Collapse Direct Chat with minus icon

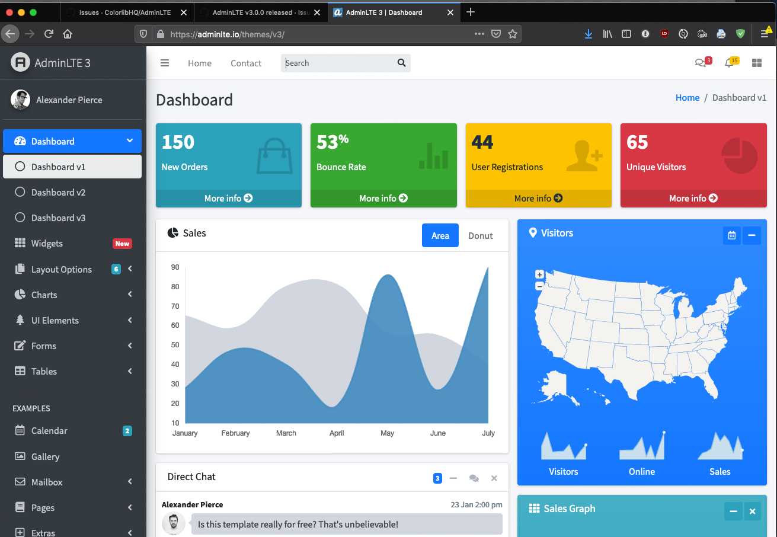point(453,478)
